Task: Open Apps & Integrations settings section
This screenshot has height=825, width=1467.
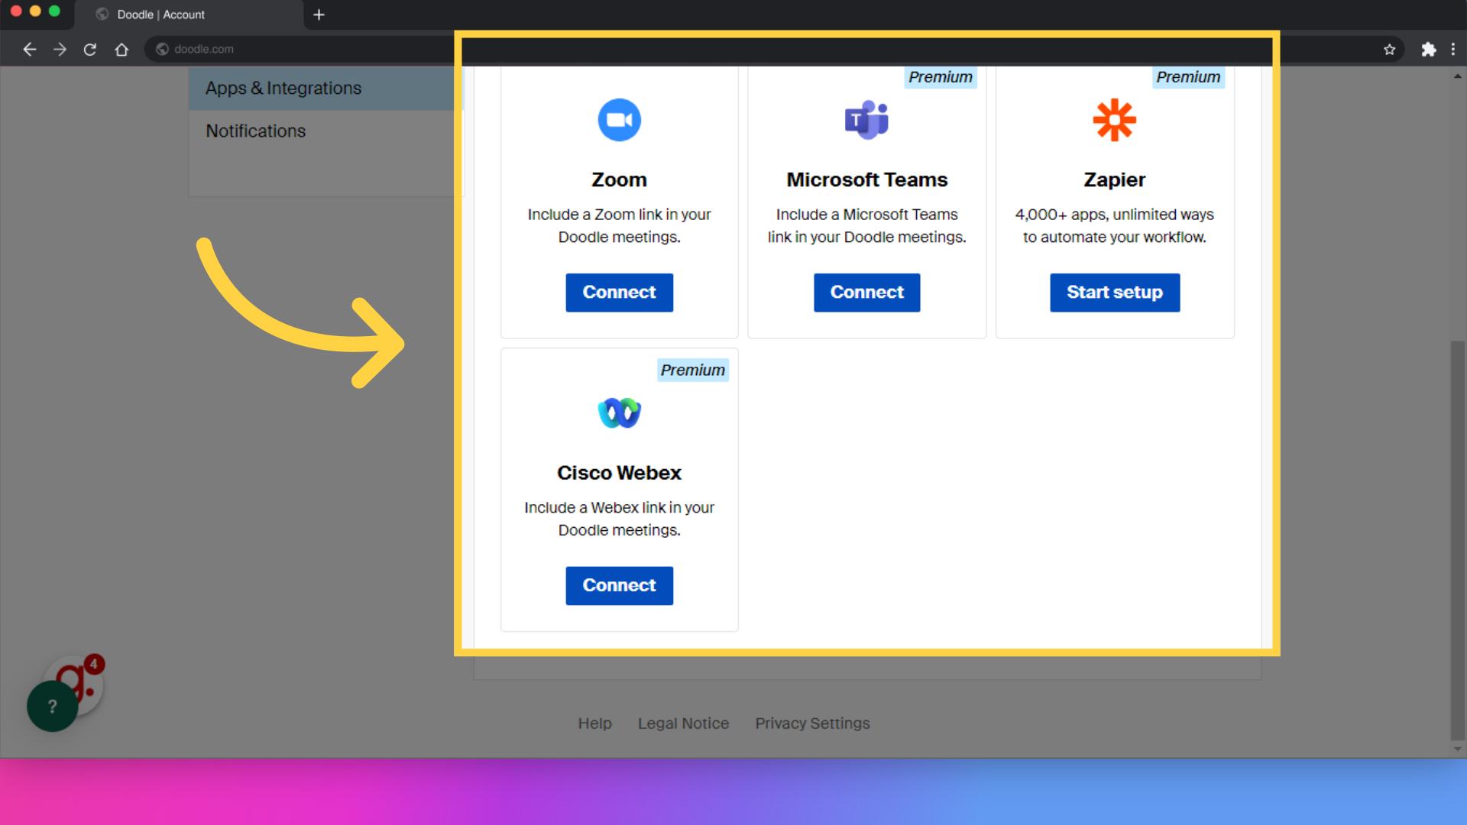Action: pos(283,88)
